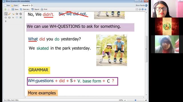Click Export in the toolbar
The width and height of the screenshot is (183, 102).
point(35,9)
